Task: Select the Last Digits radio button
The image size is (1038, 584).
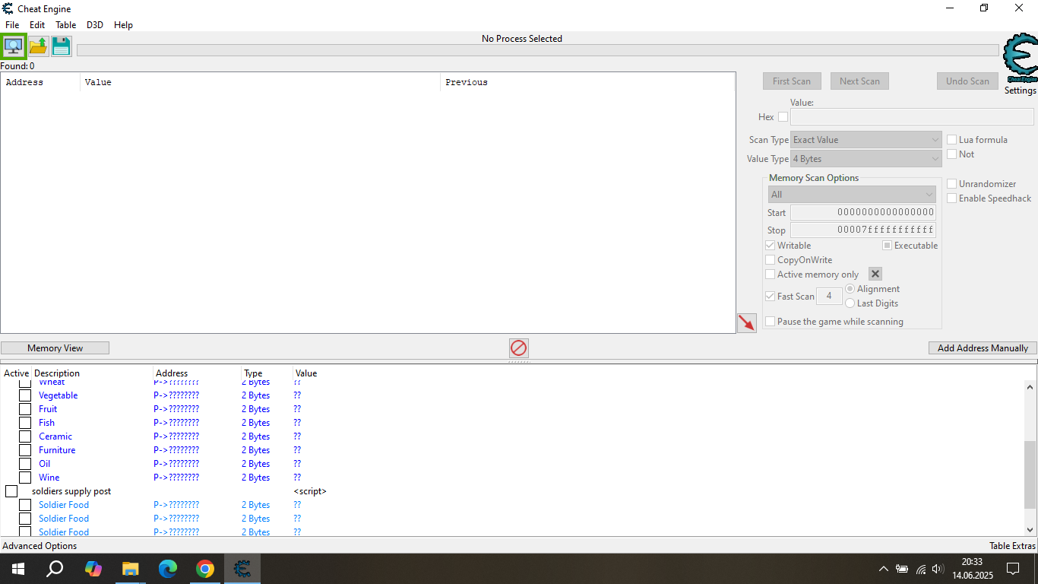Action: click(850, 303)
